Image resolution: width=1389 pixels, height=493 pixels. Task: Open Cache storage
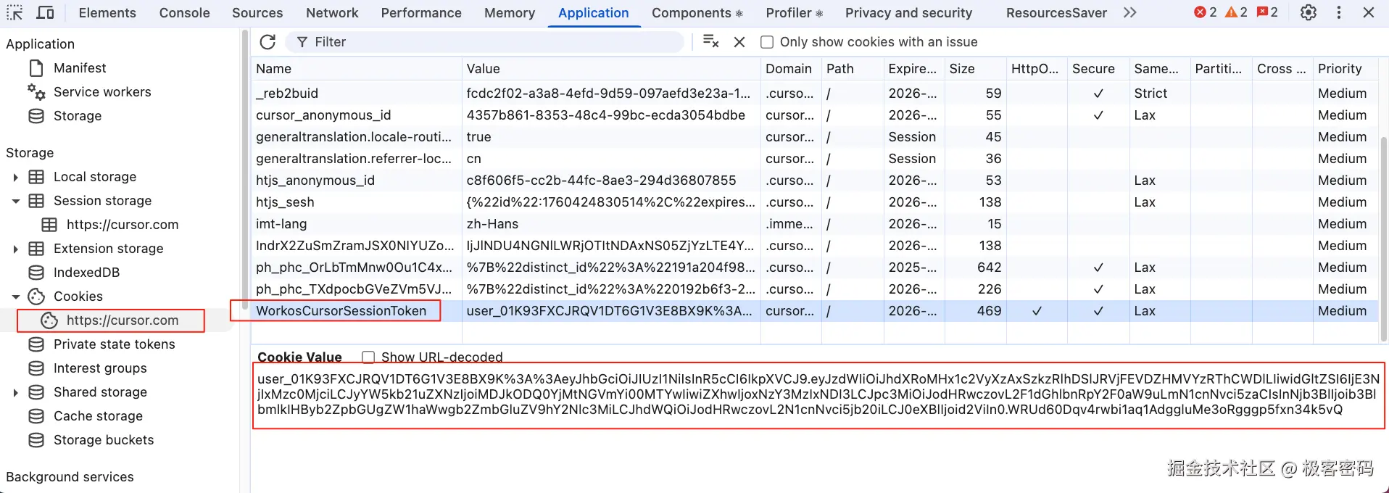coord(98,416)
